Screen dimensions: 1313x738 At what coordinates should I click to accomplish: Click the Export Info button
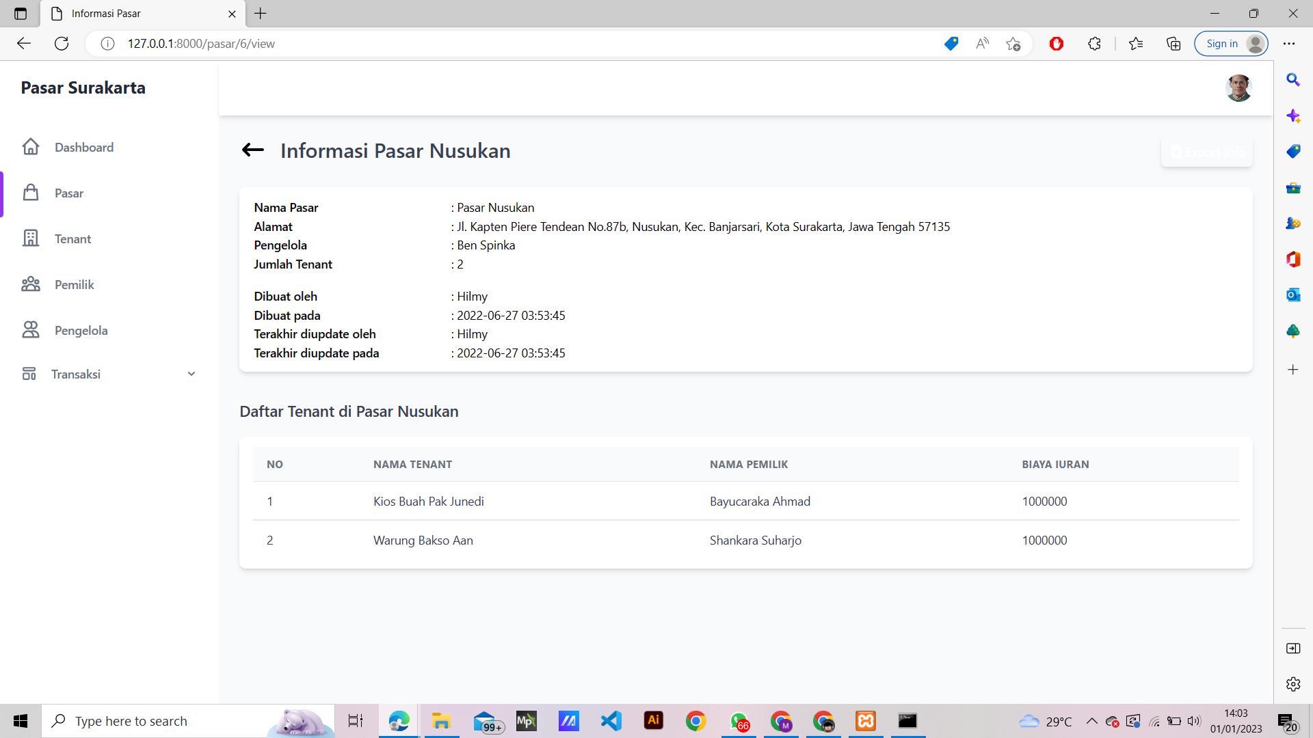coord(1207,152)
